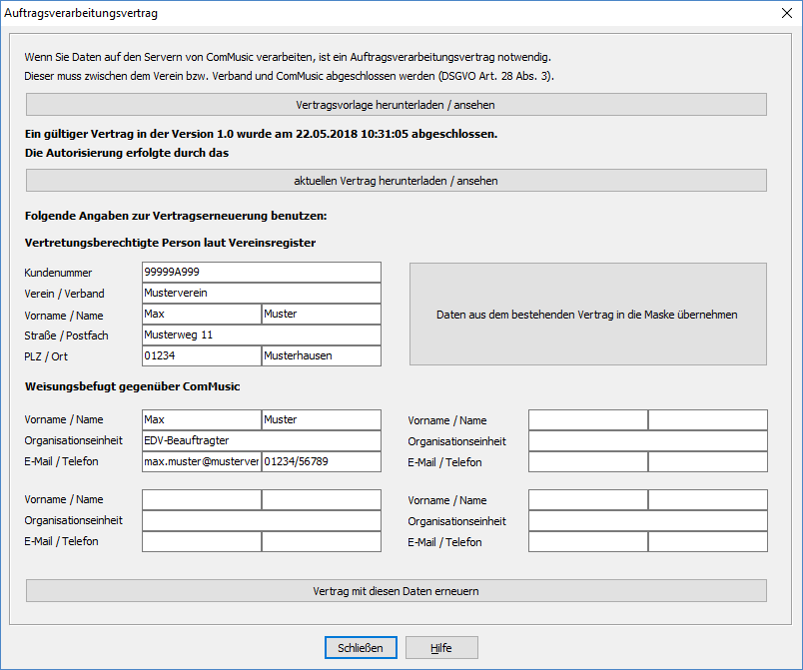
Task: Click the Ort field 'Musterhausen'
Action: tap(321, 355)
